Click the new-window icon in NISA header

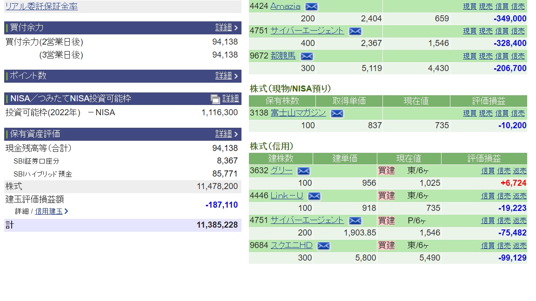click(x=215, y=99)
